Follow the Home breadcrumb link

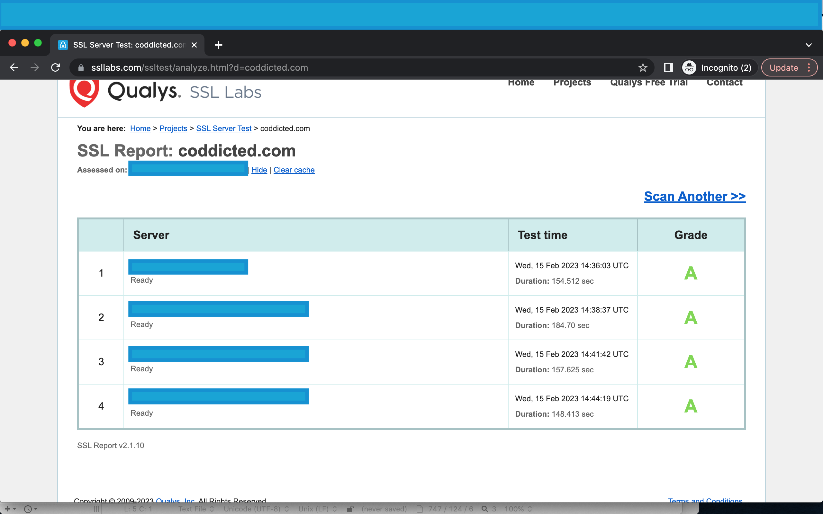[x=140, y=128]
